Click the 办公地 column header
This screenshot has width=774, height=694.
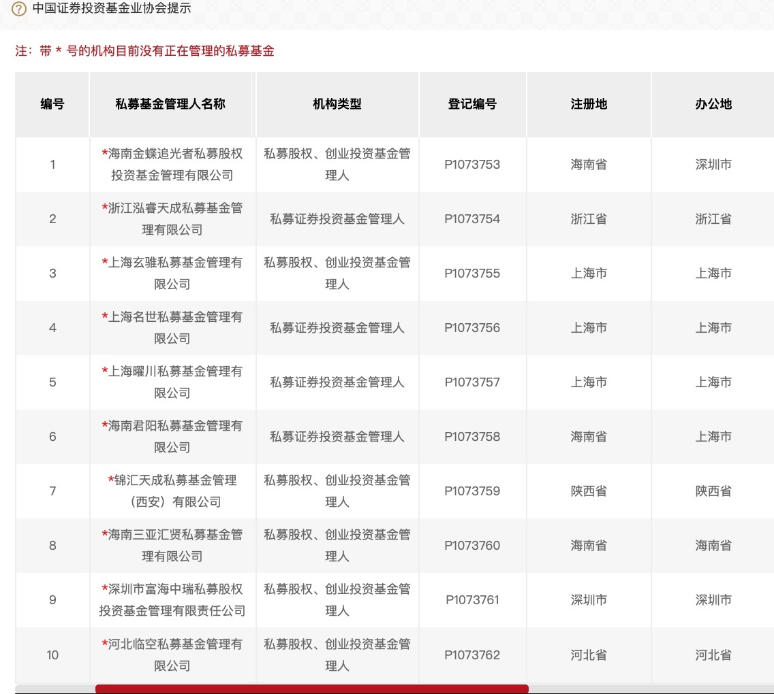coord(713,104)
